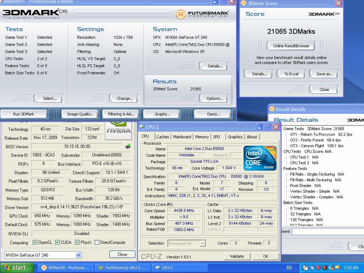Click the Save as button
Screen dimensions: 364x273
pyautogui.click(x=325, y=74)
